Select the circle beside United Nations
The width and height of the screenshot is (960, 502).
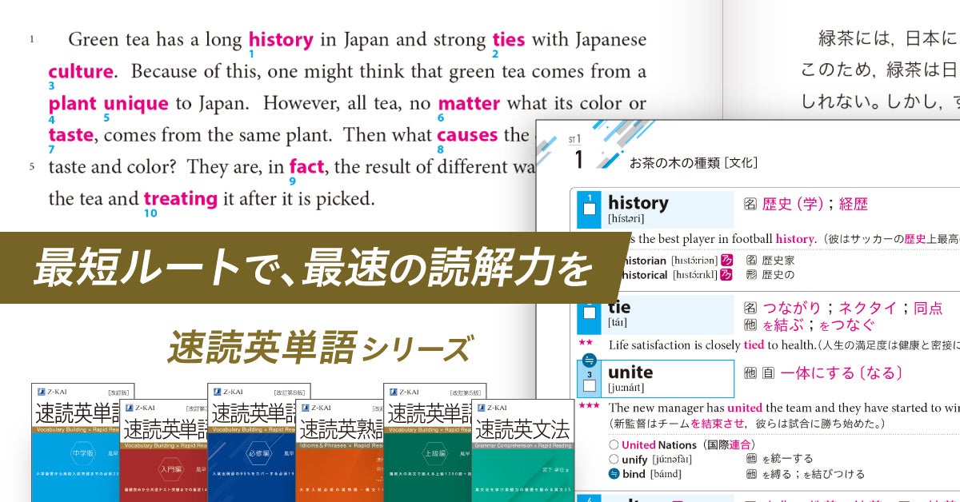(x=614, y=444)
